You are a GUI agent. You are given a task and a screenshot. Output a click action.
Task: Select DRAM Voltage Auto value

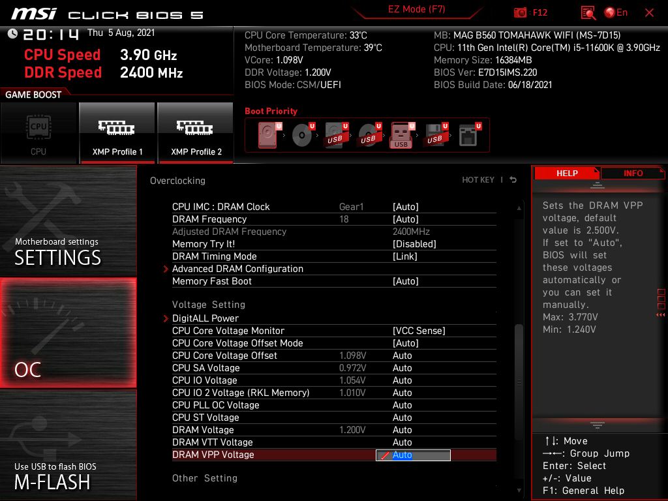tap(402, 430)
